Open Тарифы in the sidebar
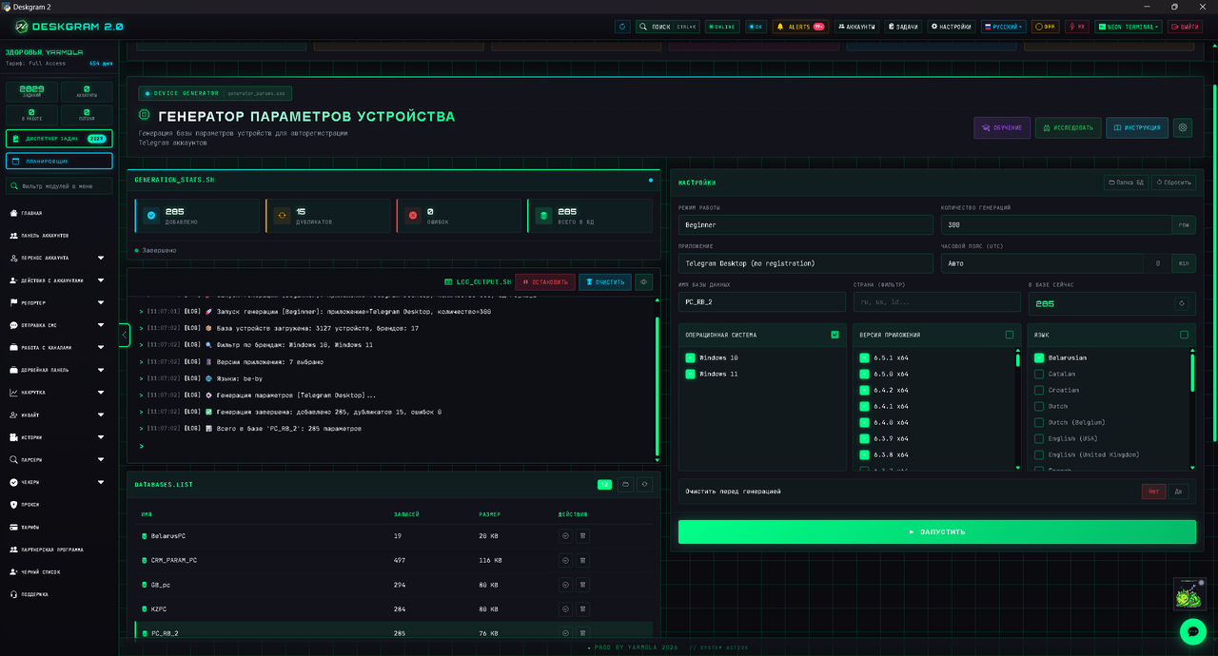This screenshot has width=1218, height=656. [x=57, y=527]
